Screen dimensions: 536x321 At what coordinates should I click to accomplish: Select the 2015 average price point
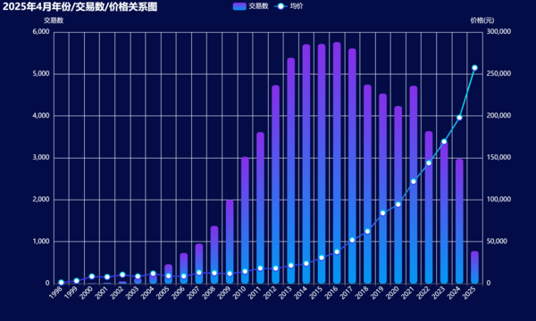pyautogui.click(x=322, y=258)
